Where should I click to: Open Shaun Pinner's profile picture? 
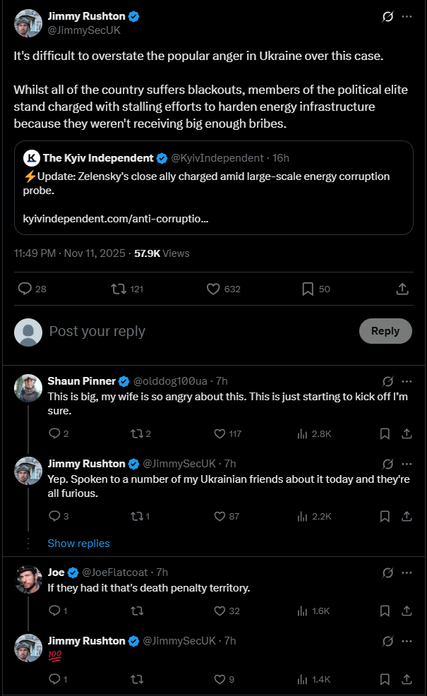click(x=28, y=388)
